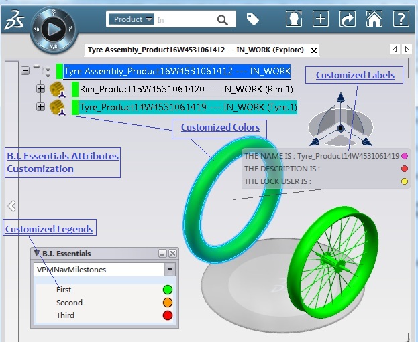Click red circle for Third milestone

point(168,315)
